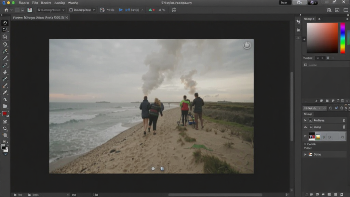Select the red-tipped pencil tool
350x197 pixels.
point(5,86)
